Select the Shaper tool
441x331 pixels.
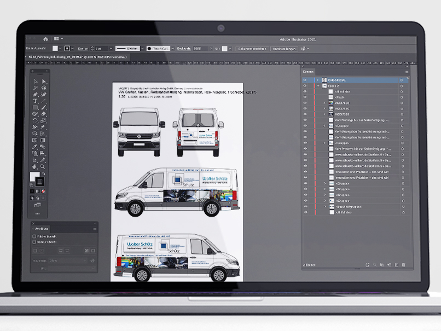pyautogui.click(x=36, y=114)
